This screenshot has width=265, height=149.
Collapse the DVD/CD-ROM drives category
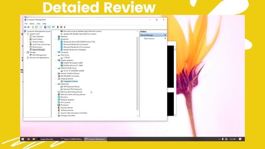[56, 68]
